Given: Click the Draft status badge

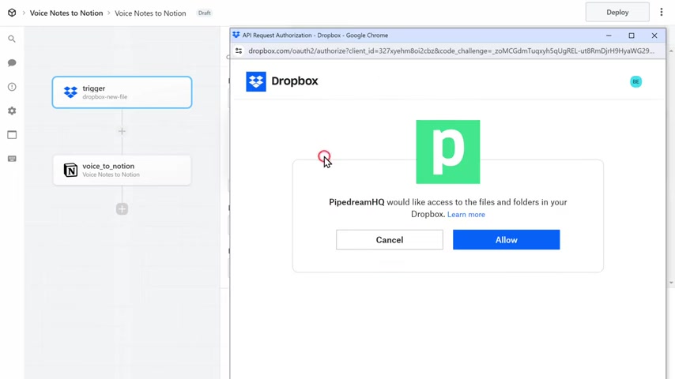Looking at the screenshot, I should pos(204,13).
